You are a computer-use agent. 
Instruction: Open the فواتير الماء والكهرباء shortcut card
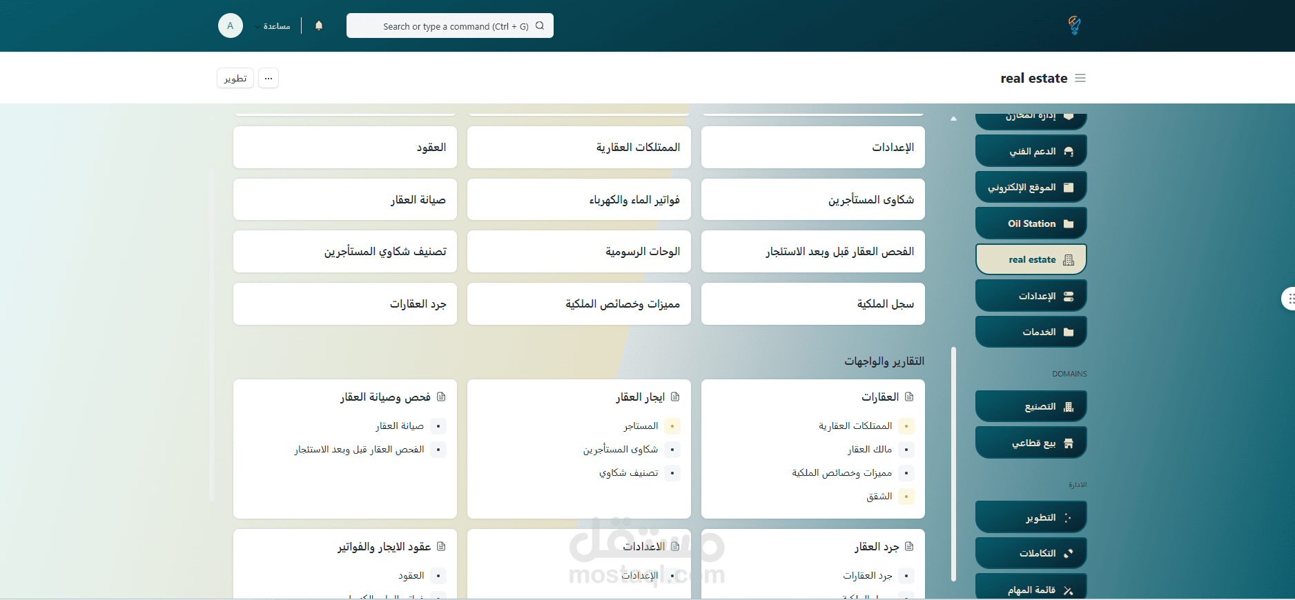click(579, 199)
